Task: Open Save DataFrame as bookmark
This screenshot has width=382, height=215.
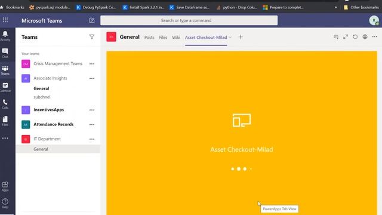Action: pyautogui.click(x=190, y=7)
